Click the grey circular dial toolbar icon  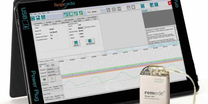(x=133, y=7)
